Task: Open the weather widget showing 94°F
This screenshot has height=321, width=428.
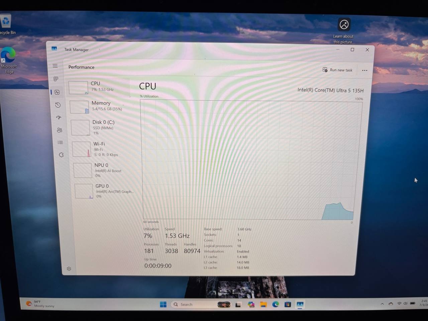Action: pyautogui.click(x=40, y=304)
